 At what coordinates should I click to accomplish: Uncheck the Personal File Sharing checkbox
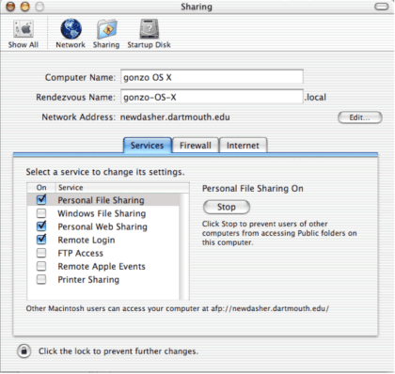(41, 199)
